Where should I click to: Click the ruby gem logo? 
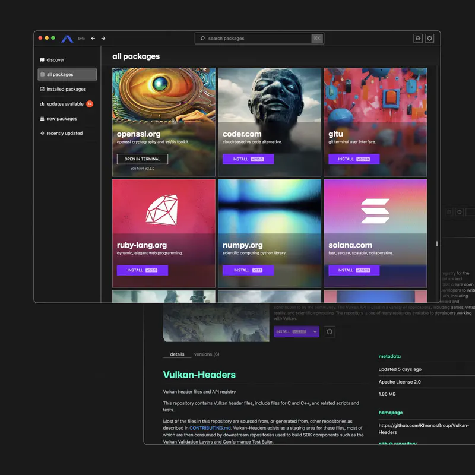[162, 210]
